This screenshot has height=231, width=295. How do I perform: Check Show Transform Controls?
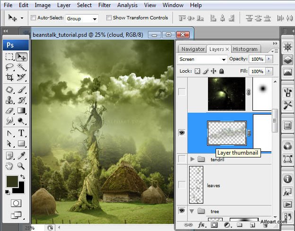(x=109, y=18)
